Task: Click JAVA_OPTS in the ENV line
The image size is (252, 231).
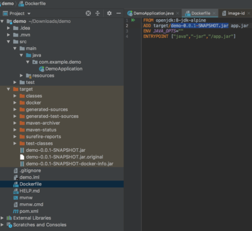Action: tap(164, 31)
